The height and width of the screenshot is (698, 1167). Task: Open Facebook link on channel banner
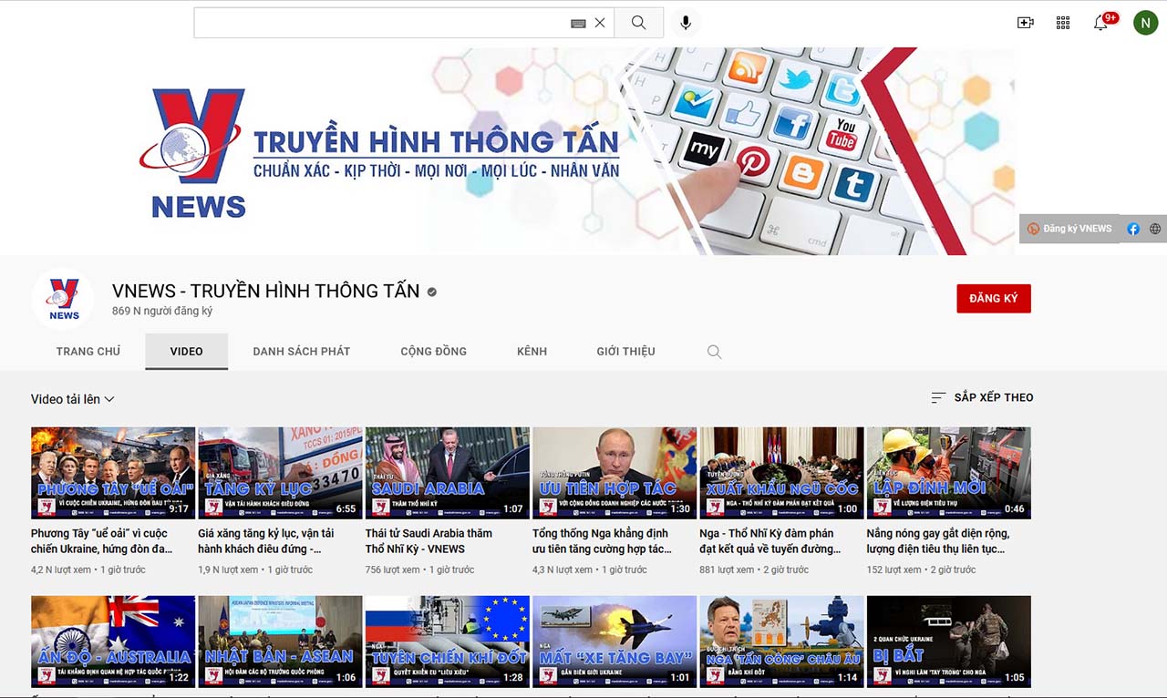click(x=1133, y=229)
